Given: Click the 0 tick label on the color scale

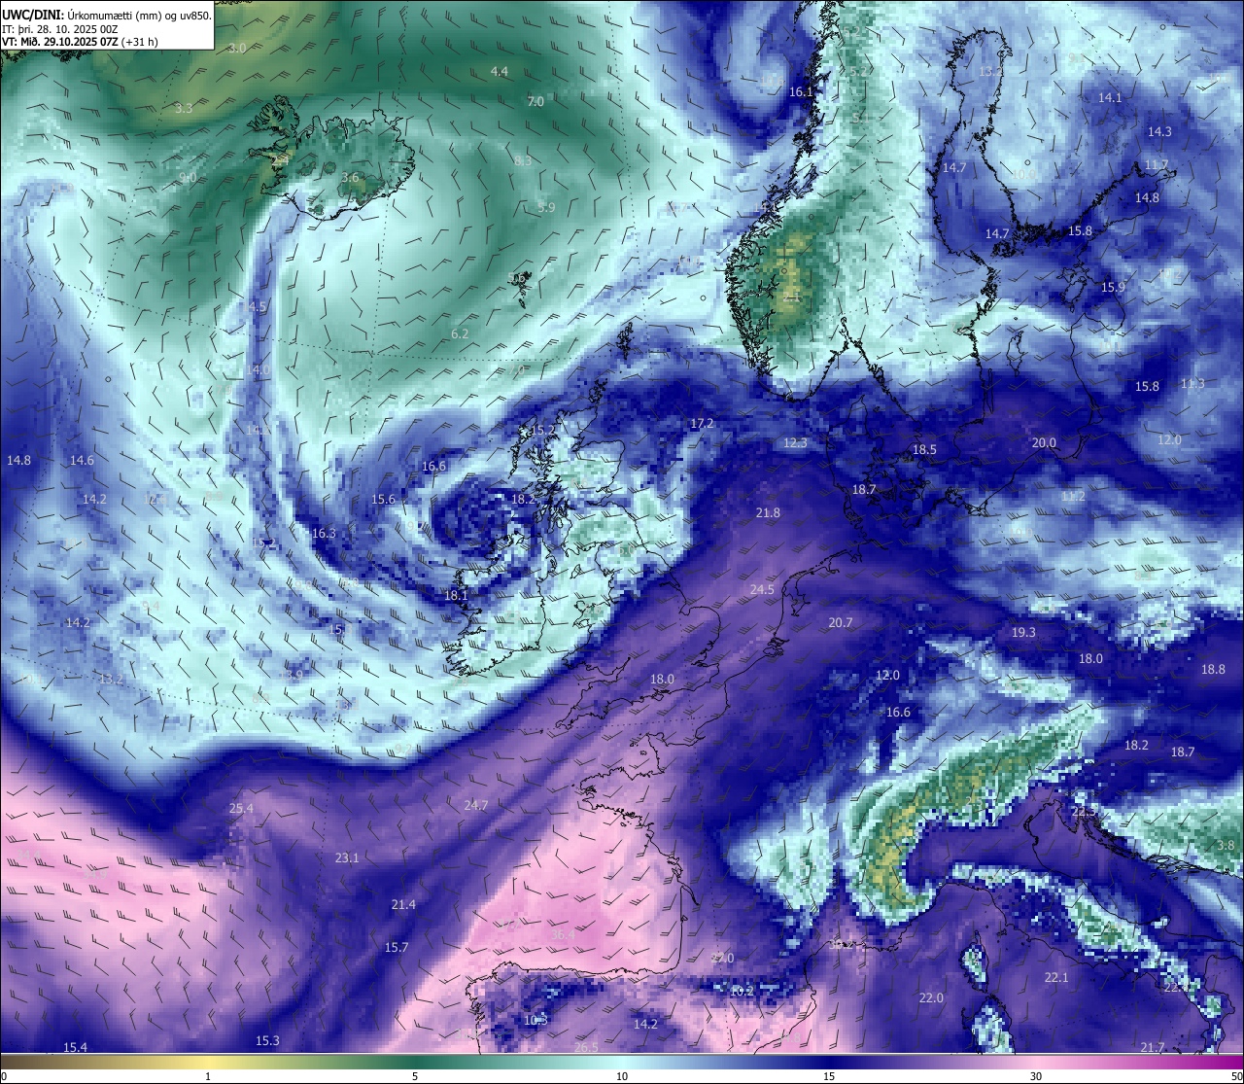Looking at the screenshot, I should [x=3, y=1076].
